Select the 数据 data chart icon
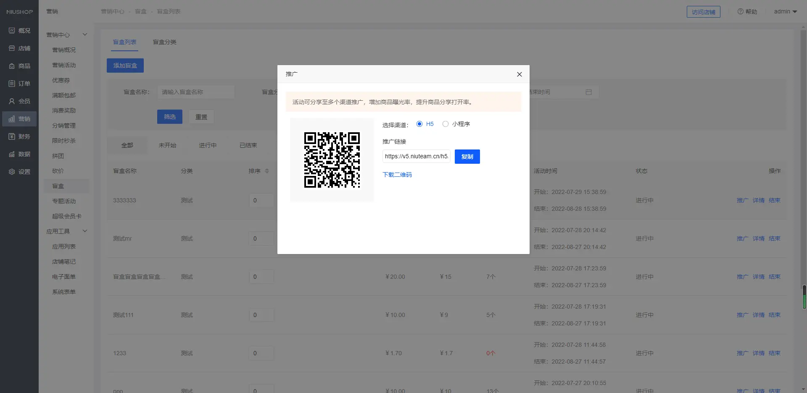This screenshot has width=807, height=393. 12,154
